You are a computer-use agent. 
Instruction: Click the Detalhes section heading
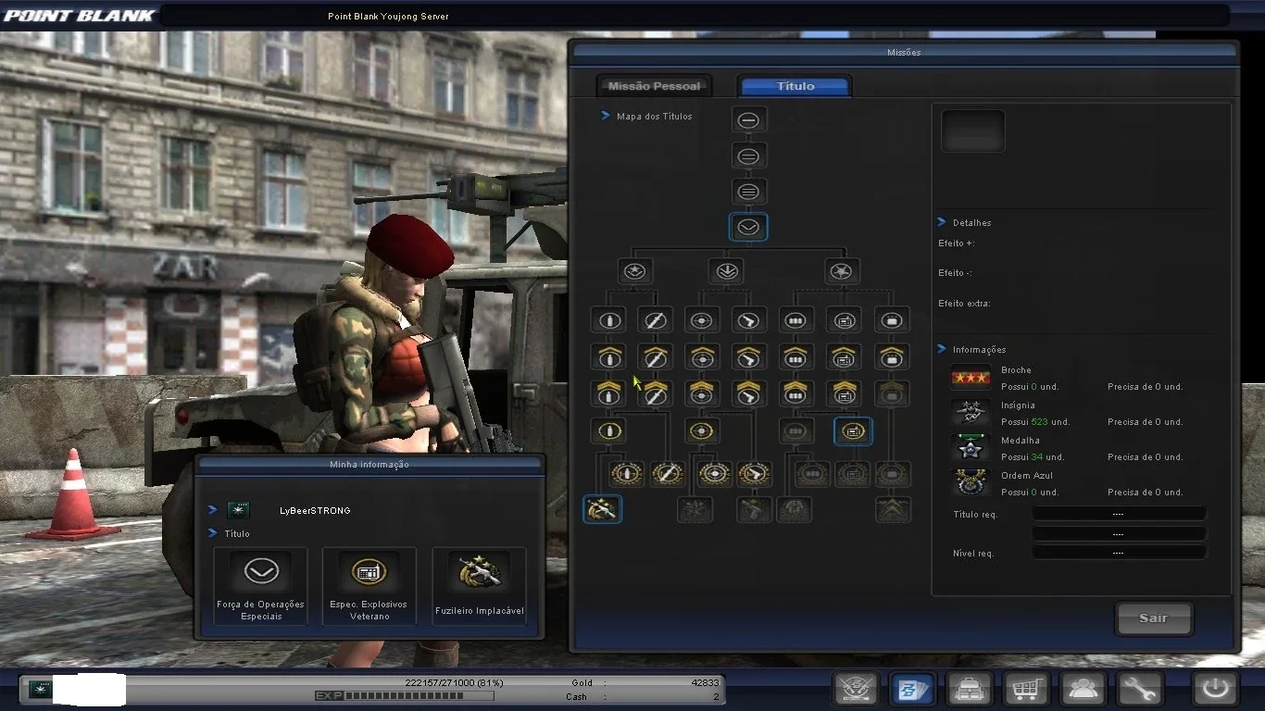coord(971,223)
